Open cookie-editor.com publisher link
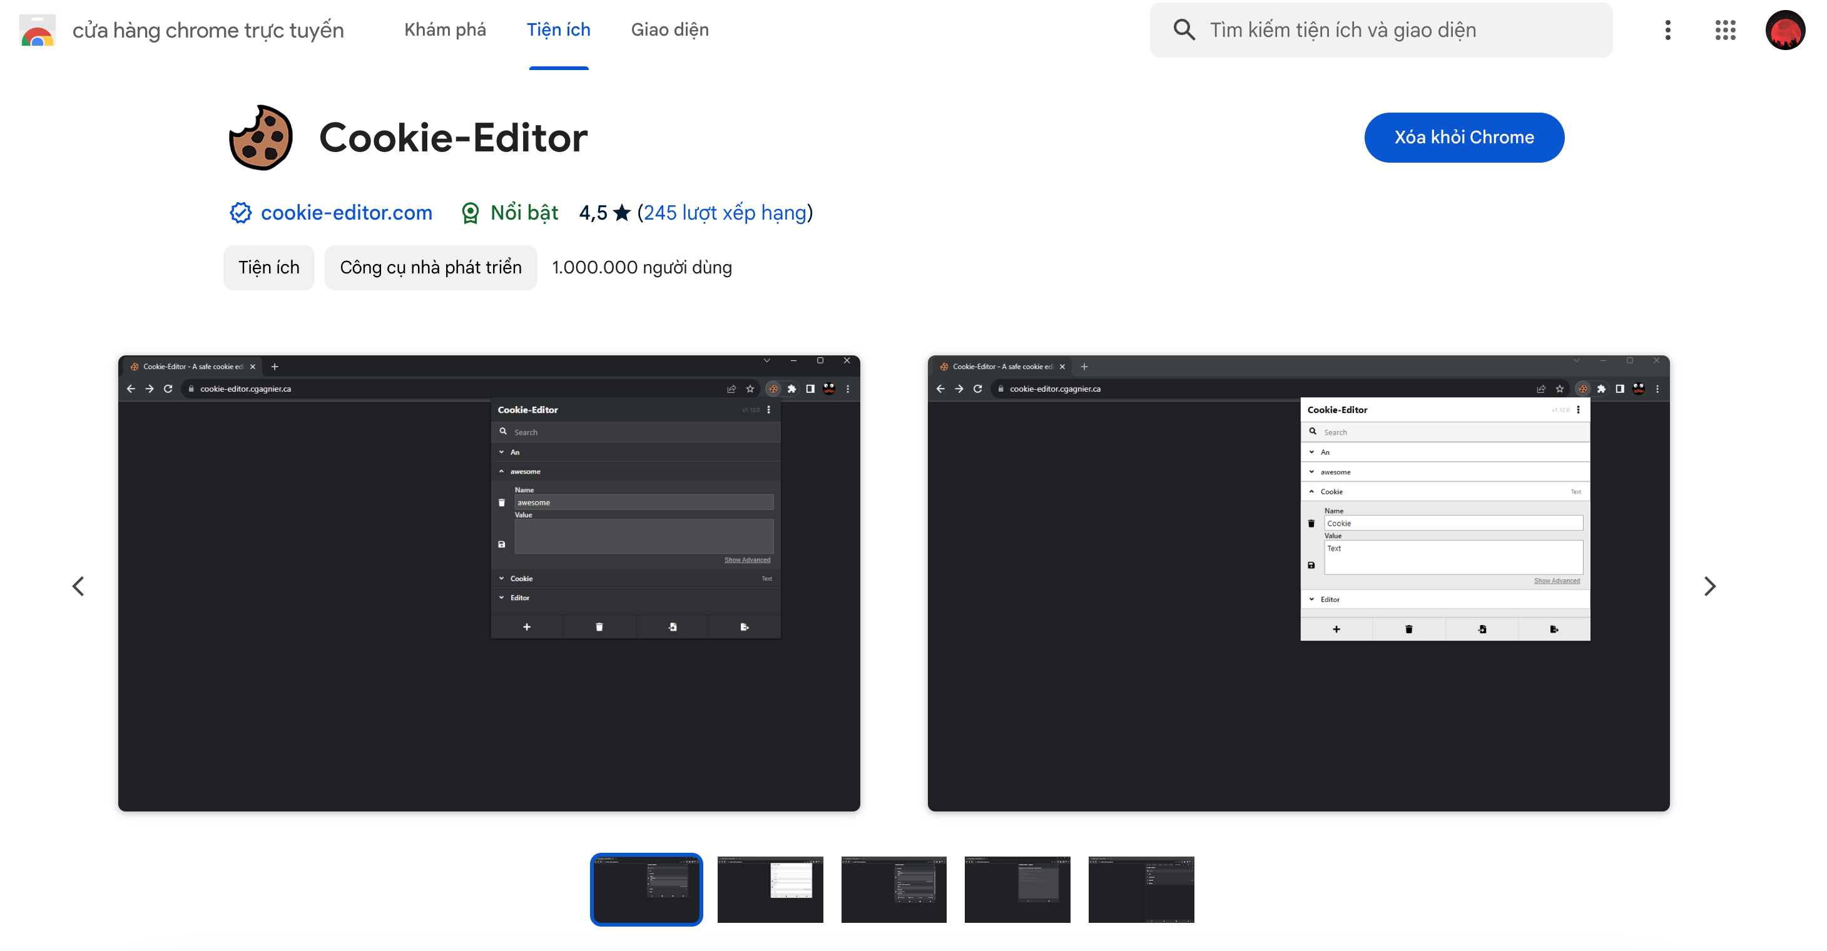This screenshot has width=1827, height=951. [346, 213]
